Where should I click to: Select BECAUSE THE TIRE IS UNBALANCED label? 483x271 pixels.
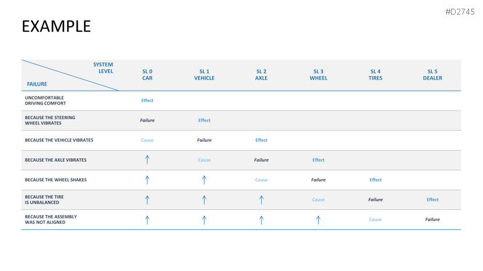(44, 199)
